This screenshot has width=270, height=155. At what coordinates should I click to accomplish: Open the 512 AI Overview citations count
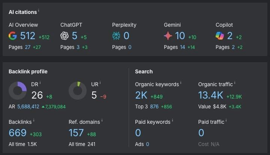28,36
